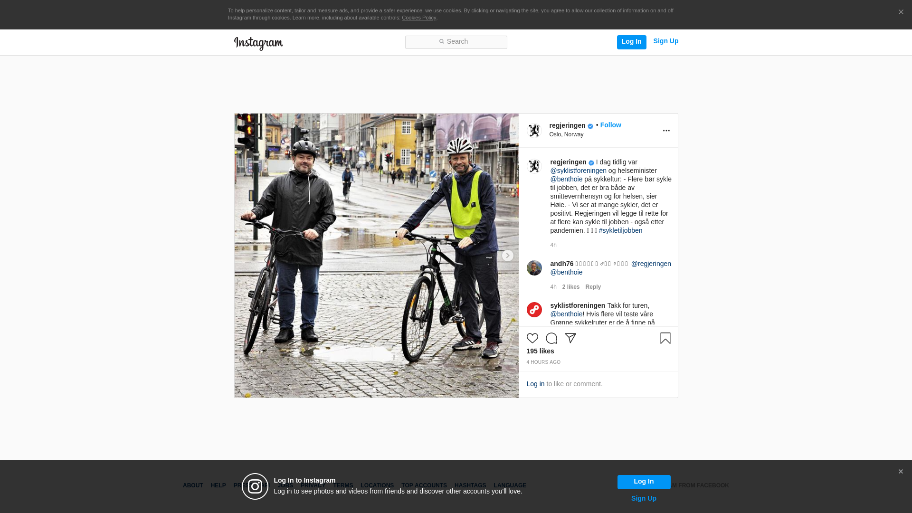Open @benthoie mention in caption
This screenshot has height=513, width=912.
coord(566,179)
